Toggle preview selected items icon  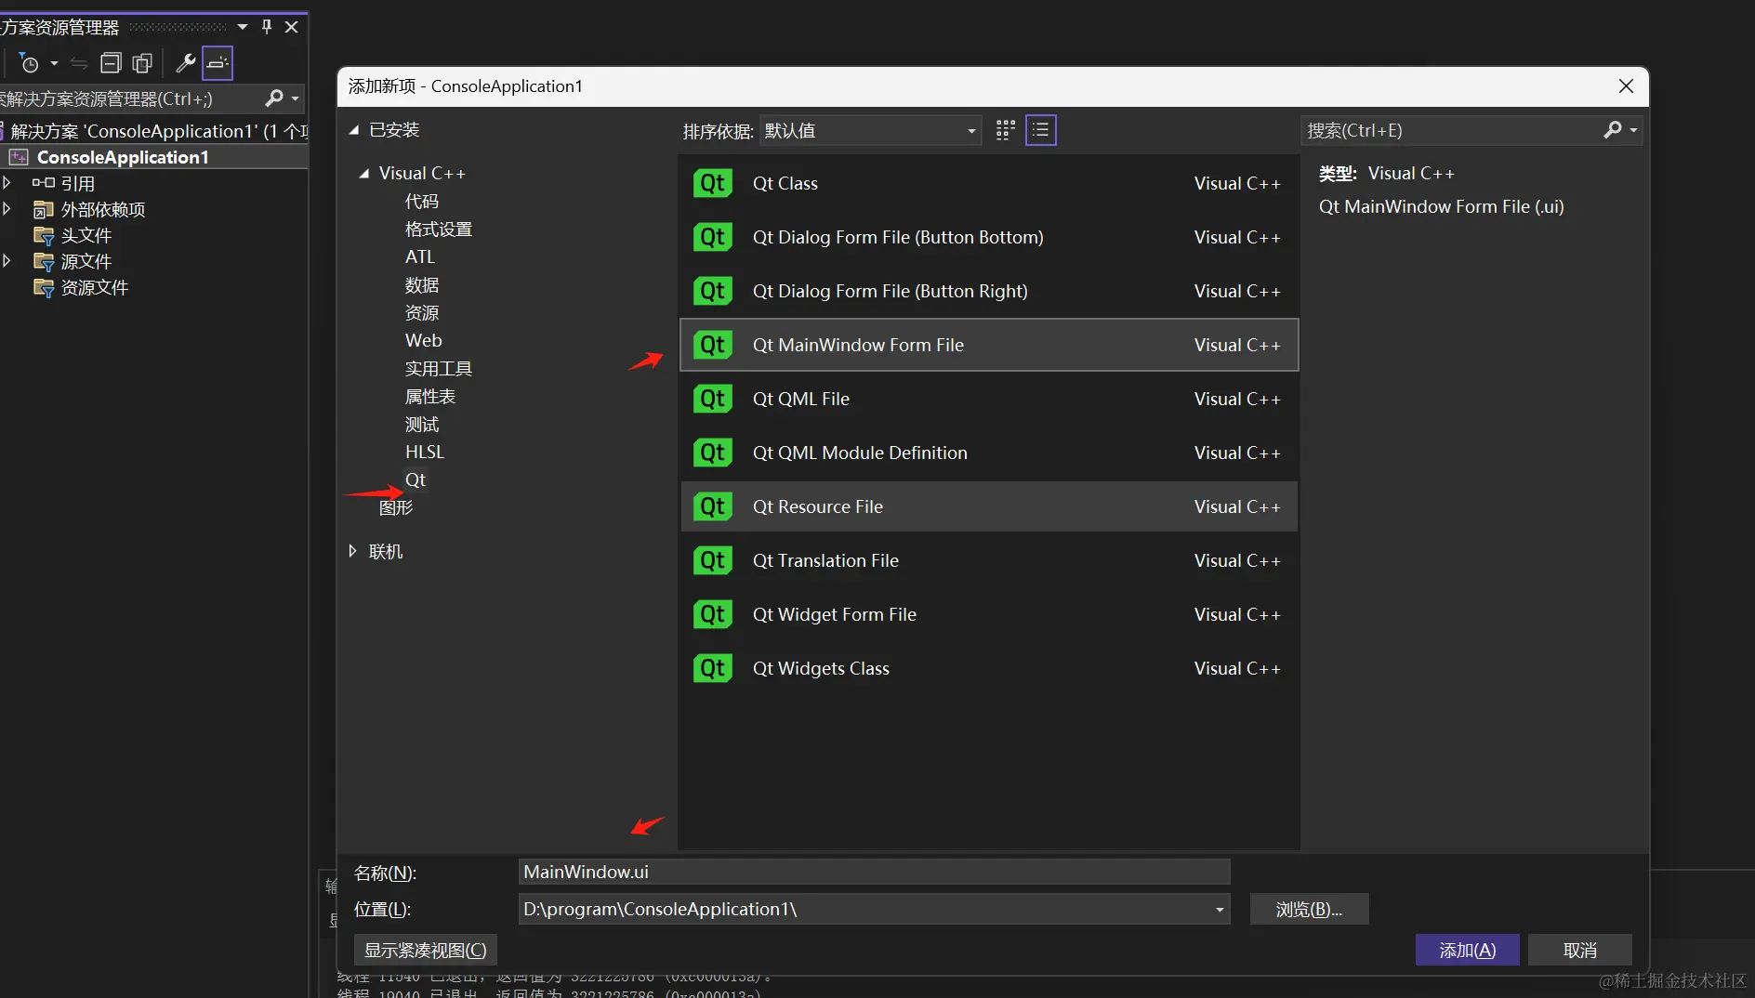(x=218, y=63)
